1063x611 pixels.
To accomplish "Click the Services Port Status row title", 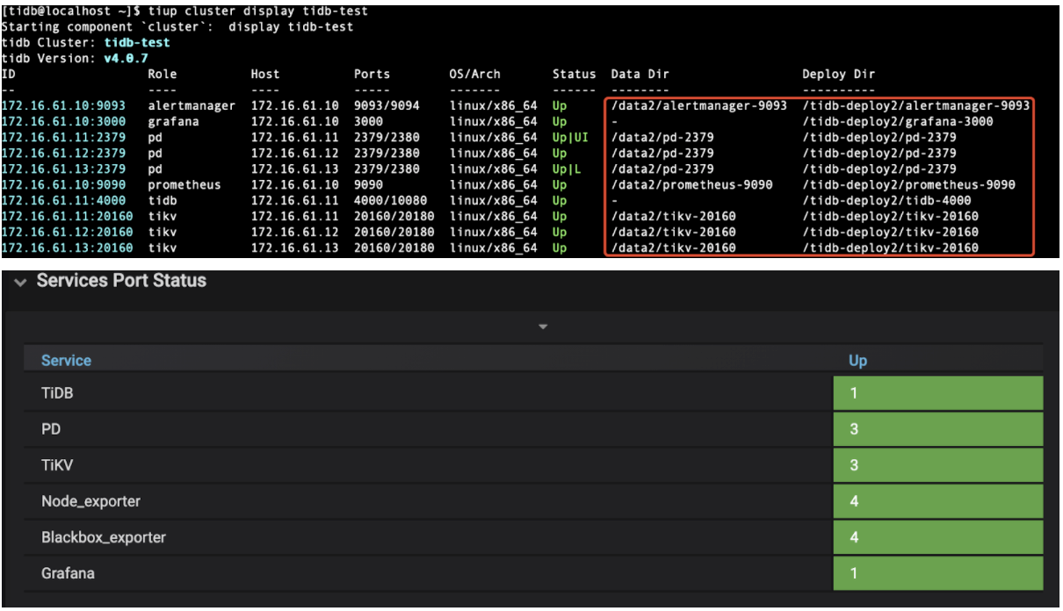I will (x=121, y=281).
